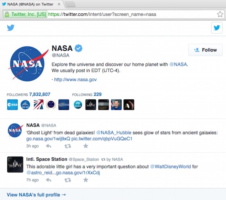Screen dimensions: 226x200
Task: Click the @Space_Station handle
Action: (x=84, y=159)
